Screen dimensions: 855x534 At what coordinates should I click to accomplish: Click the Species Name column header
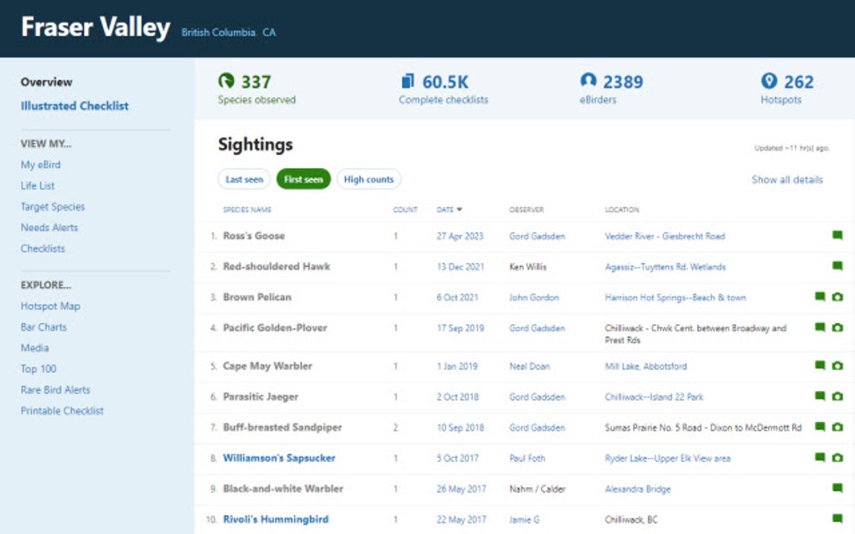pos(247,209)
